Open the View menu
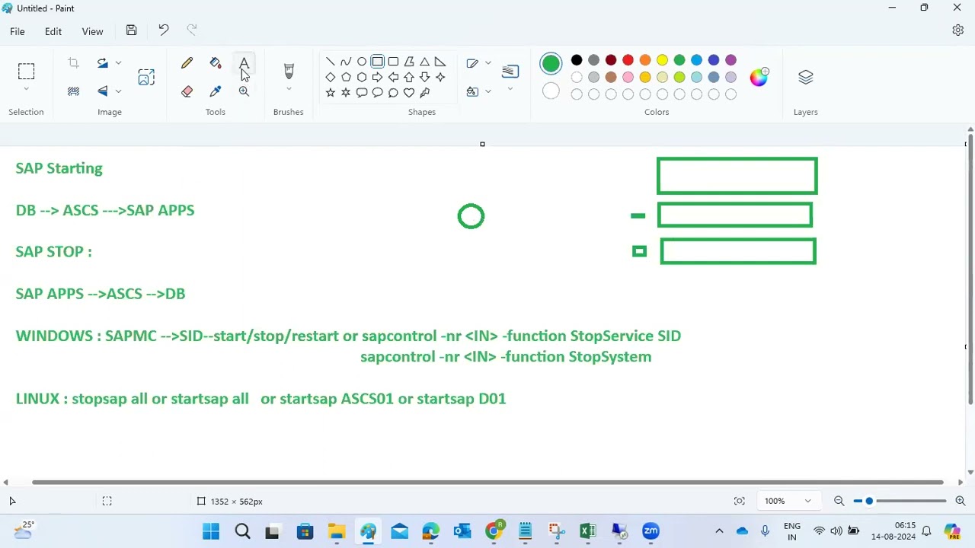The height and width of the screenshot is (548, 975). (92, 31)
